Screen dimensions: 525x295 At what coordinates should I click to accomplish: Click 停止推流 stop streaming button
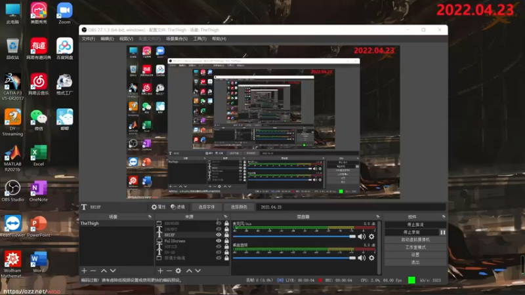pyautogui.click(x=415, y=225)
